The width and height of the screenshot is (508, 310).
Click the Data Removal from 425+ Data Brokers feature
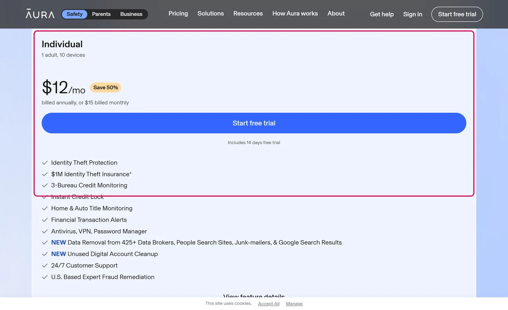point(196,243)
